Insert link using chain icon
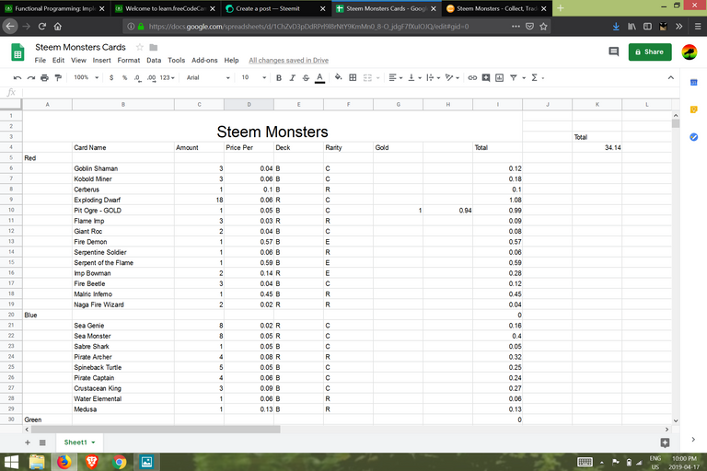This screenshot has width=707, height=471. point(472,78)
